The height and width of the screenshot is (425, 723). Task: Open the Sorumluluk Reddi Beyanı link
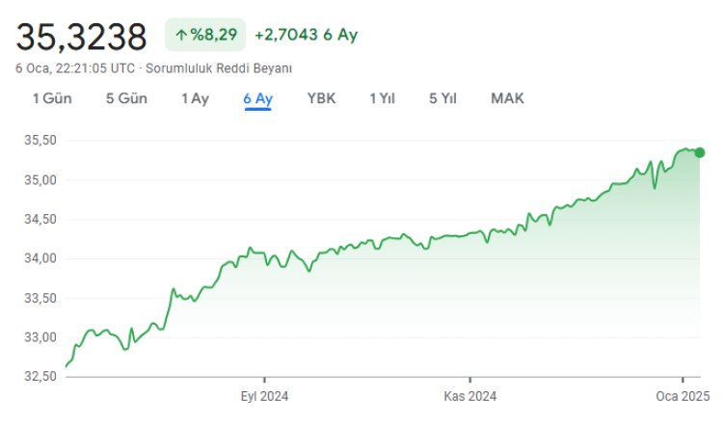click(x=219, y=68)
